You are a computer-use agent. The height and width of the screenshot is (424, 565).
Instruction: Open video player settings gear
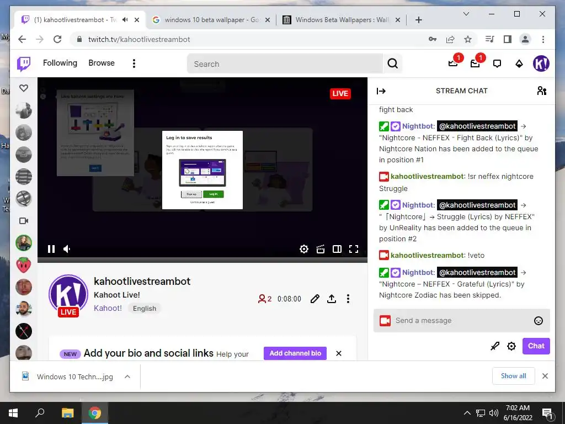[x=304, y=249]
